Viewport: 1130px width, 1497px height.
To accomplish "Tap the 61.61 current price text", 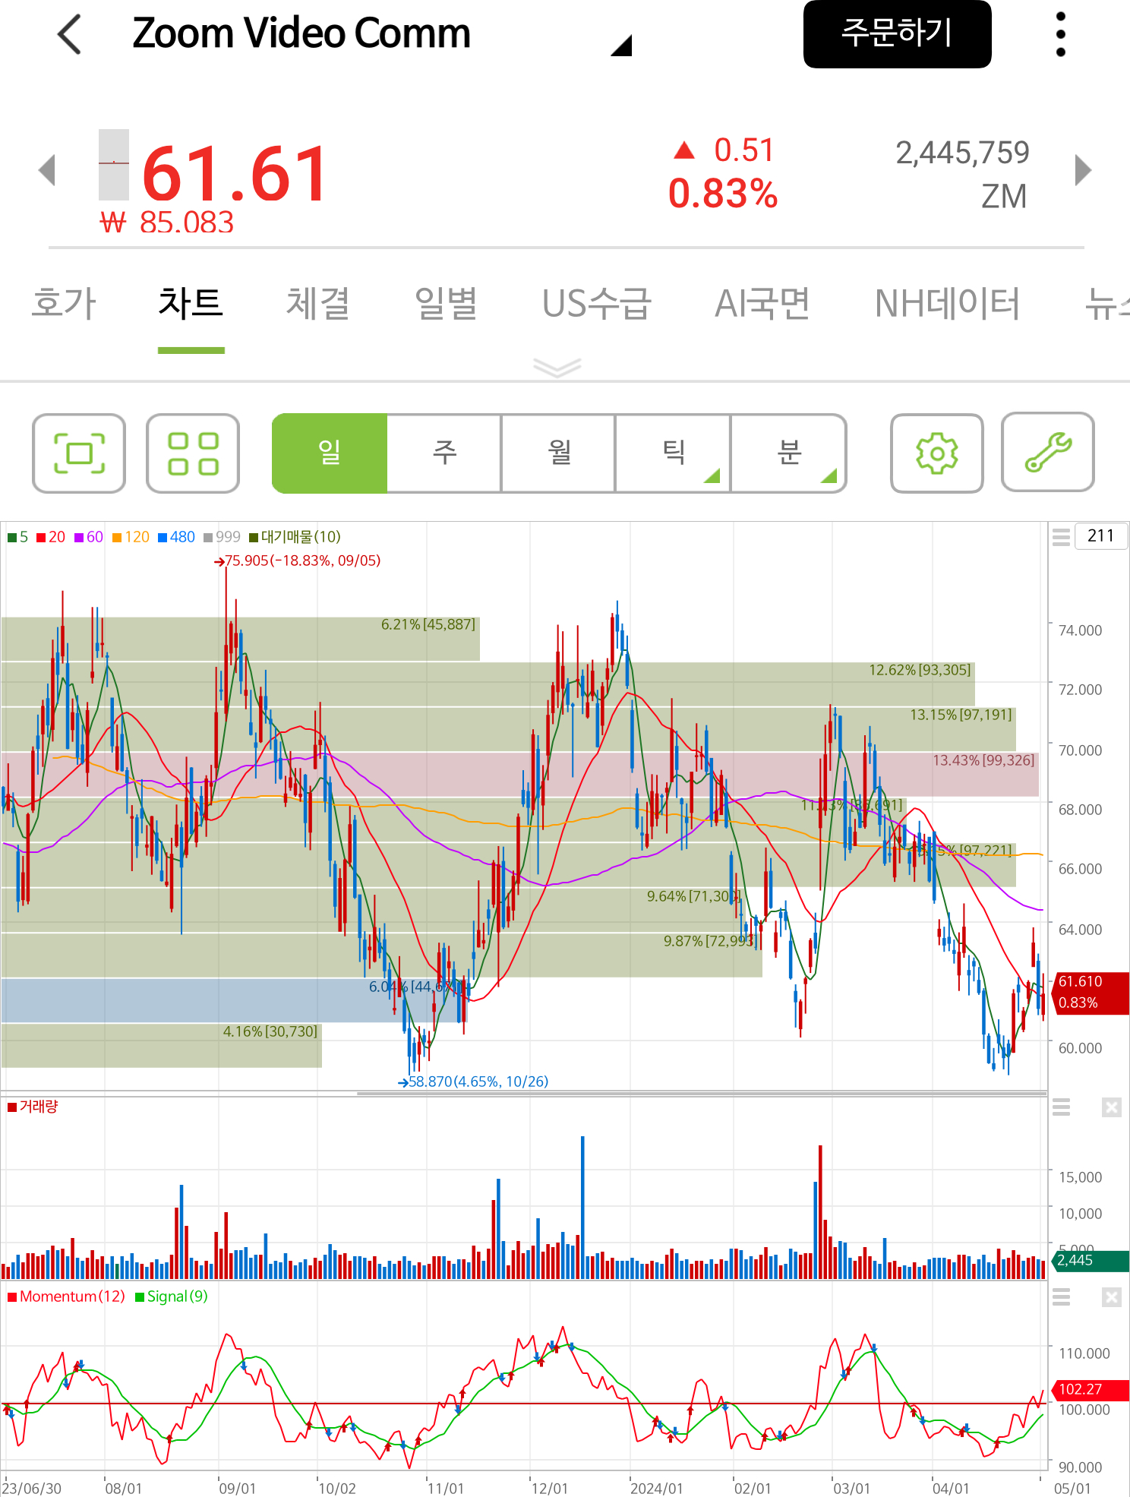I will [235, 175].
